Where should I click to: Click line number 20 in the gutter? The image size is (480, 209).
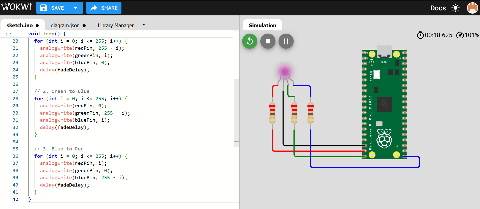(15, 41)
